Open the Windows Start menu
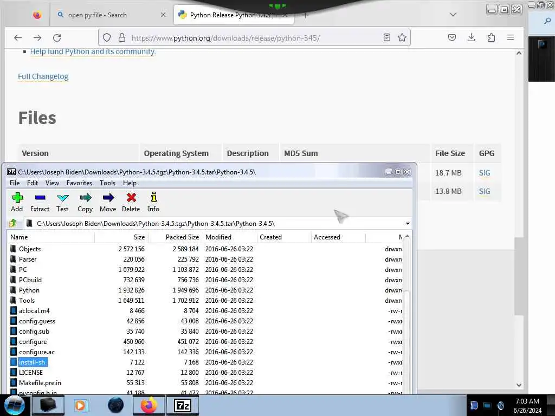 (14, 405)
